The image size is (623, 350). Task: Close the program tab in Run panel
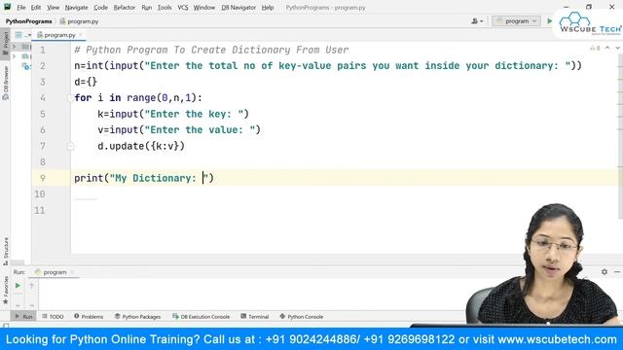click(72, 272)
